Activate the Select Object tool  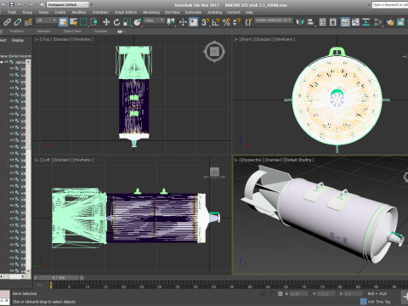coord(63,22)
